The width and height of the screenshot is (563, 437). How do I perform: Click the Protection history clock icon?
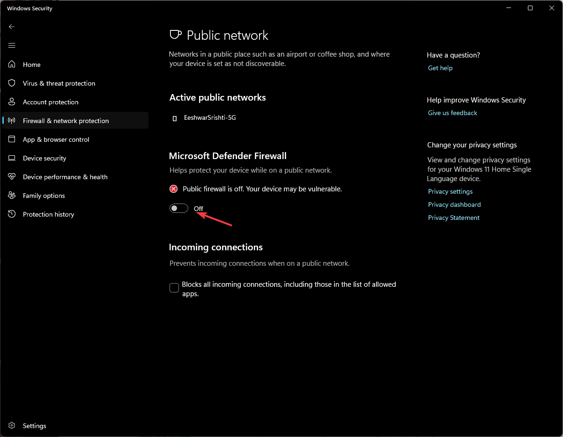pyautogui.click(x=12, y=214)
